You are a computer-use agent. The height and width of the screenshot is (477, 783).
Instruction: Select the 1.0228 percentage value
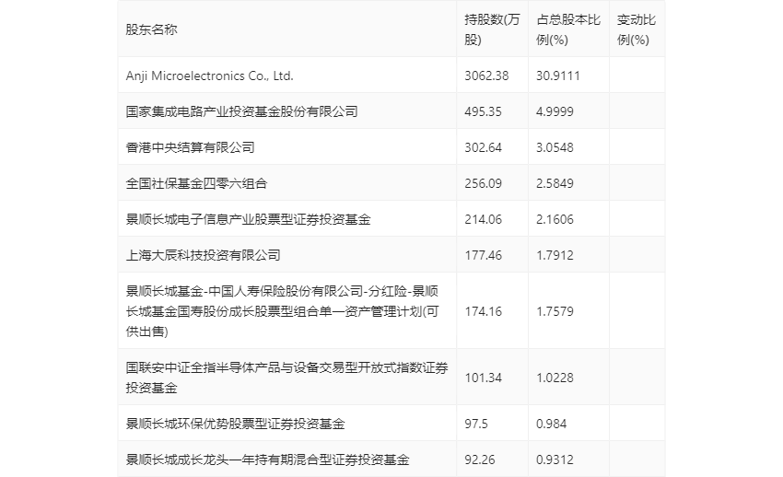click(555, 378)
